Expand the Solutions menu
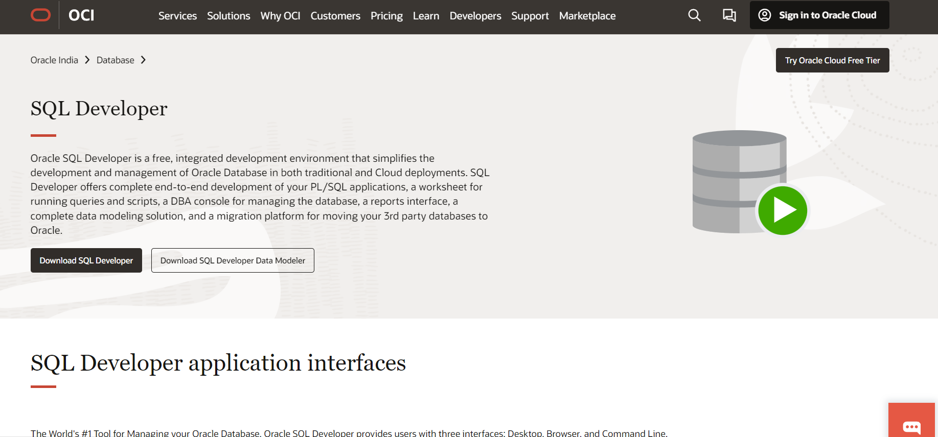Viewport: 938px width, 437px height. (x=228, y=16)
